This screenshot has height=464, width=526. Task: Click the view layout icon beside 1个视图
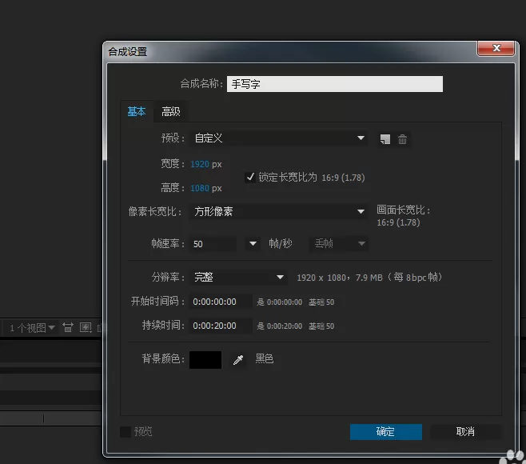pyautogui.click(x=68, y=327)
